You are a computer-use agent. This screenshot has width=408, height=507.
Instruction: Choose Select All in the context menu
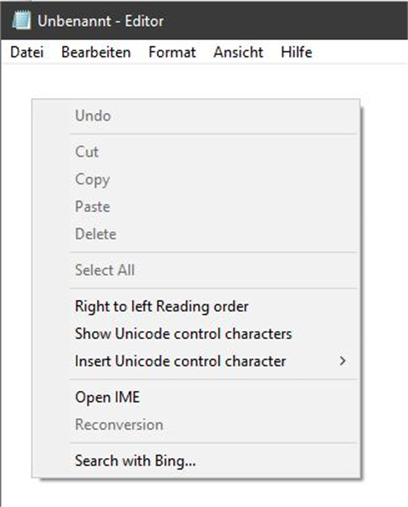196,270
